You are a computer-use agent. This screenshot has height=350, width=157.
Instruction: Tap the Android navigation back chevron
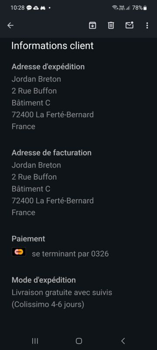coord(123,341)
